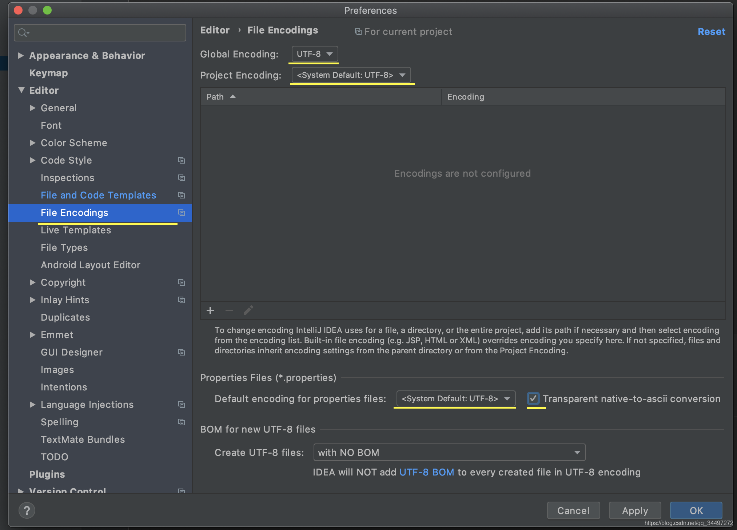
Task: Click the minus remove-path icon
Action: point(229,310)
